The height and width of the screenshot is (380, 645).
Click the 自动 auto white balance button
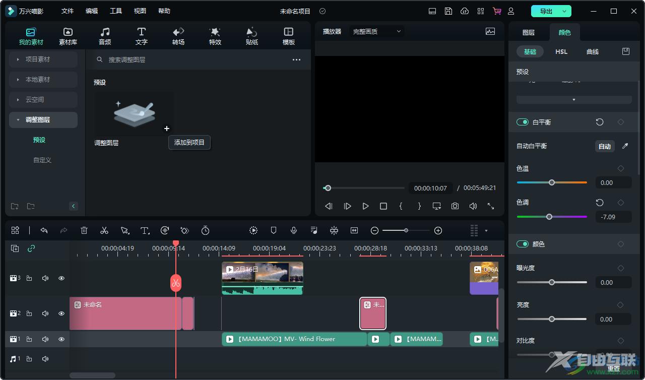click(x=605, y=146)
